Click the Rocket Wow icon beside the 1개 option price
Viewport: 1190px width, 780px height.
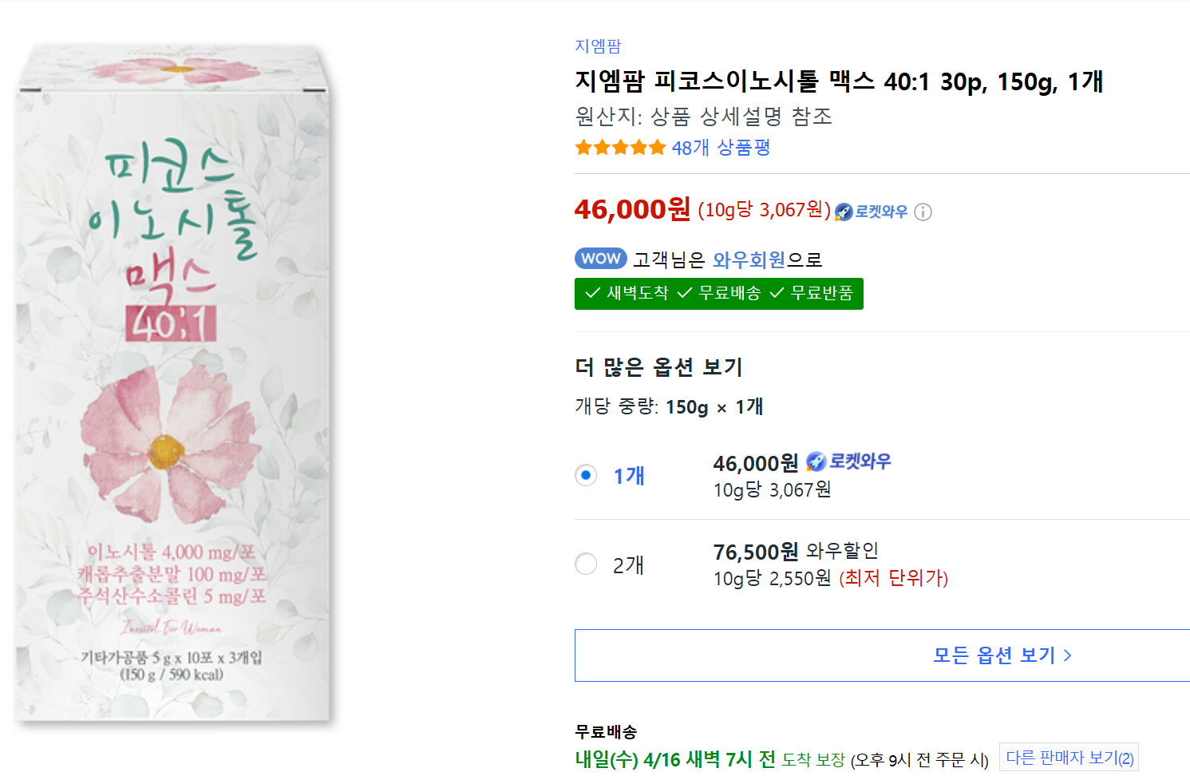tap(817, 461)
